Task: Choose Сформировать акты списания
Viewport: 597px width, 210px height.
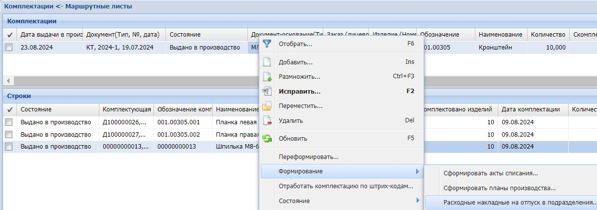Action: point(490,173)
